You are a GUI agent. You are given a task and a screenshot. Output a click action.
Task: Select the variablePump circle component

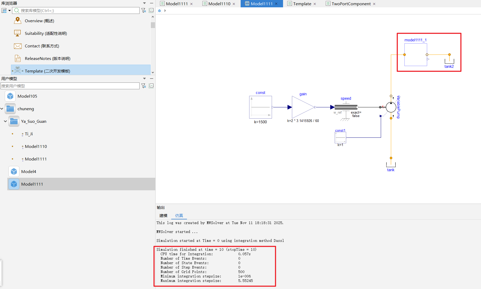pos(391,107)
